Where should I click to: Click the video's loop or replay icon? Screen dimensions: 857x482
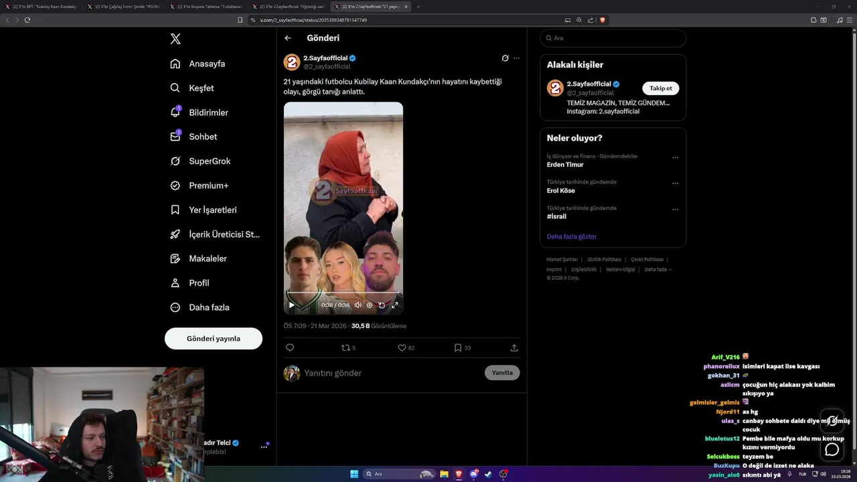coord(382,305)
